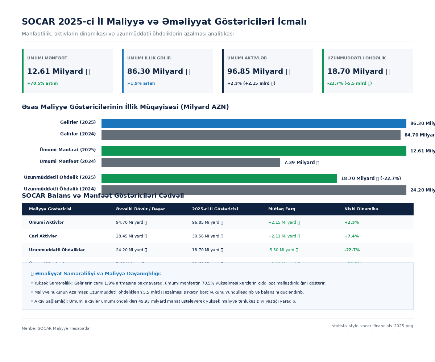
Task: Click the table heading "SOCAR Balans və Mənfəət Göstəriciləri Cədvəli"
Action: [103, 196]
